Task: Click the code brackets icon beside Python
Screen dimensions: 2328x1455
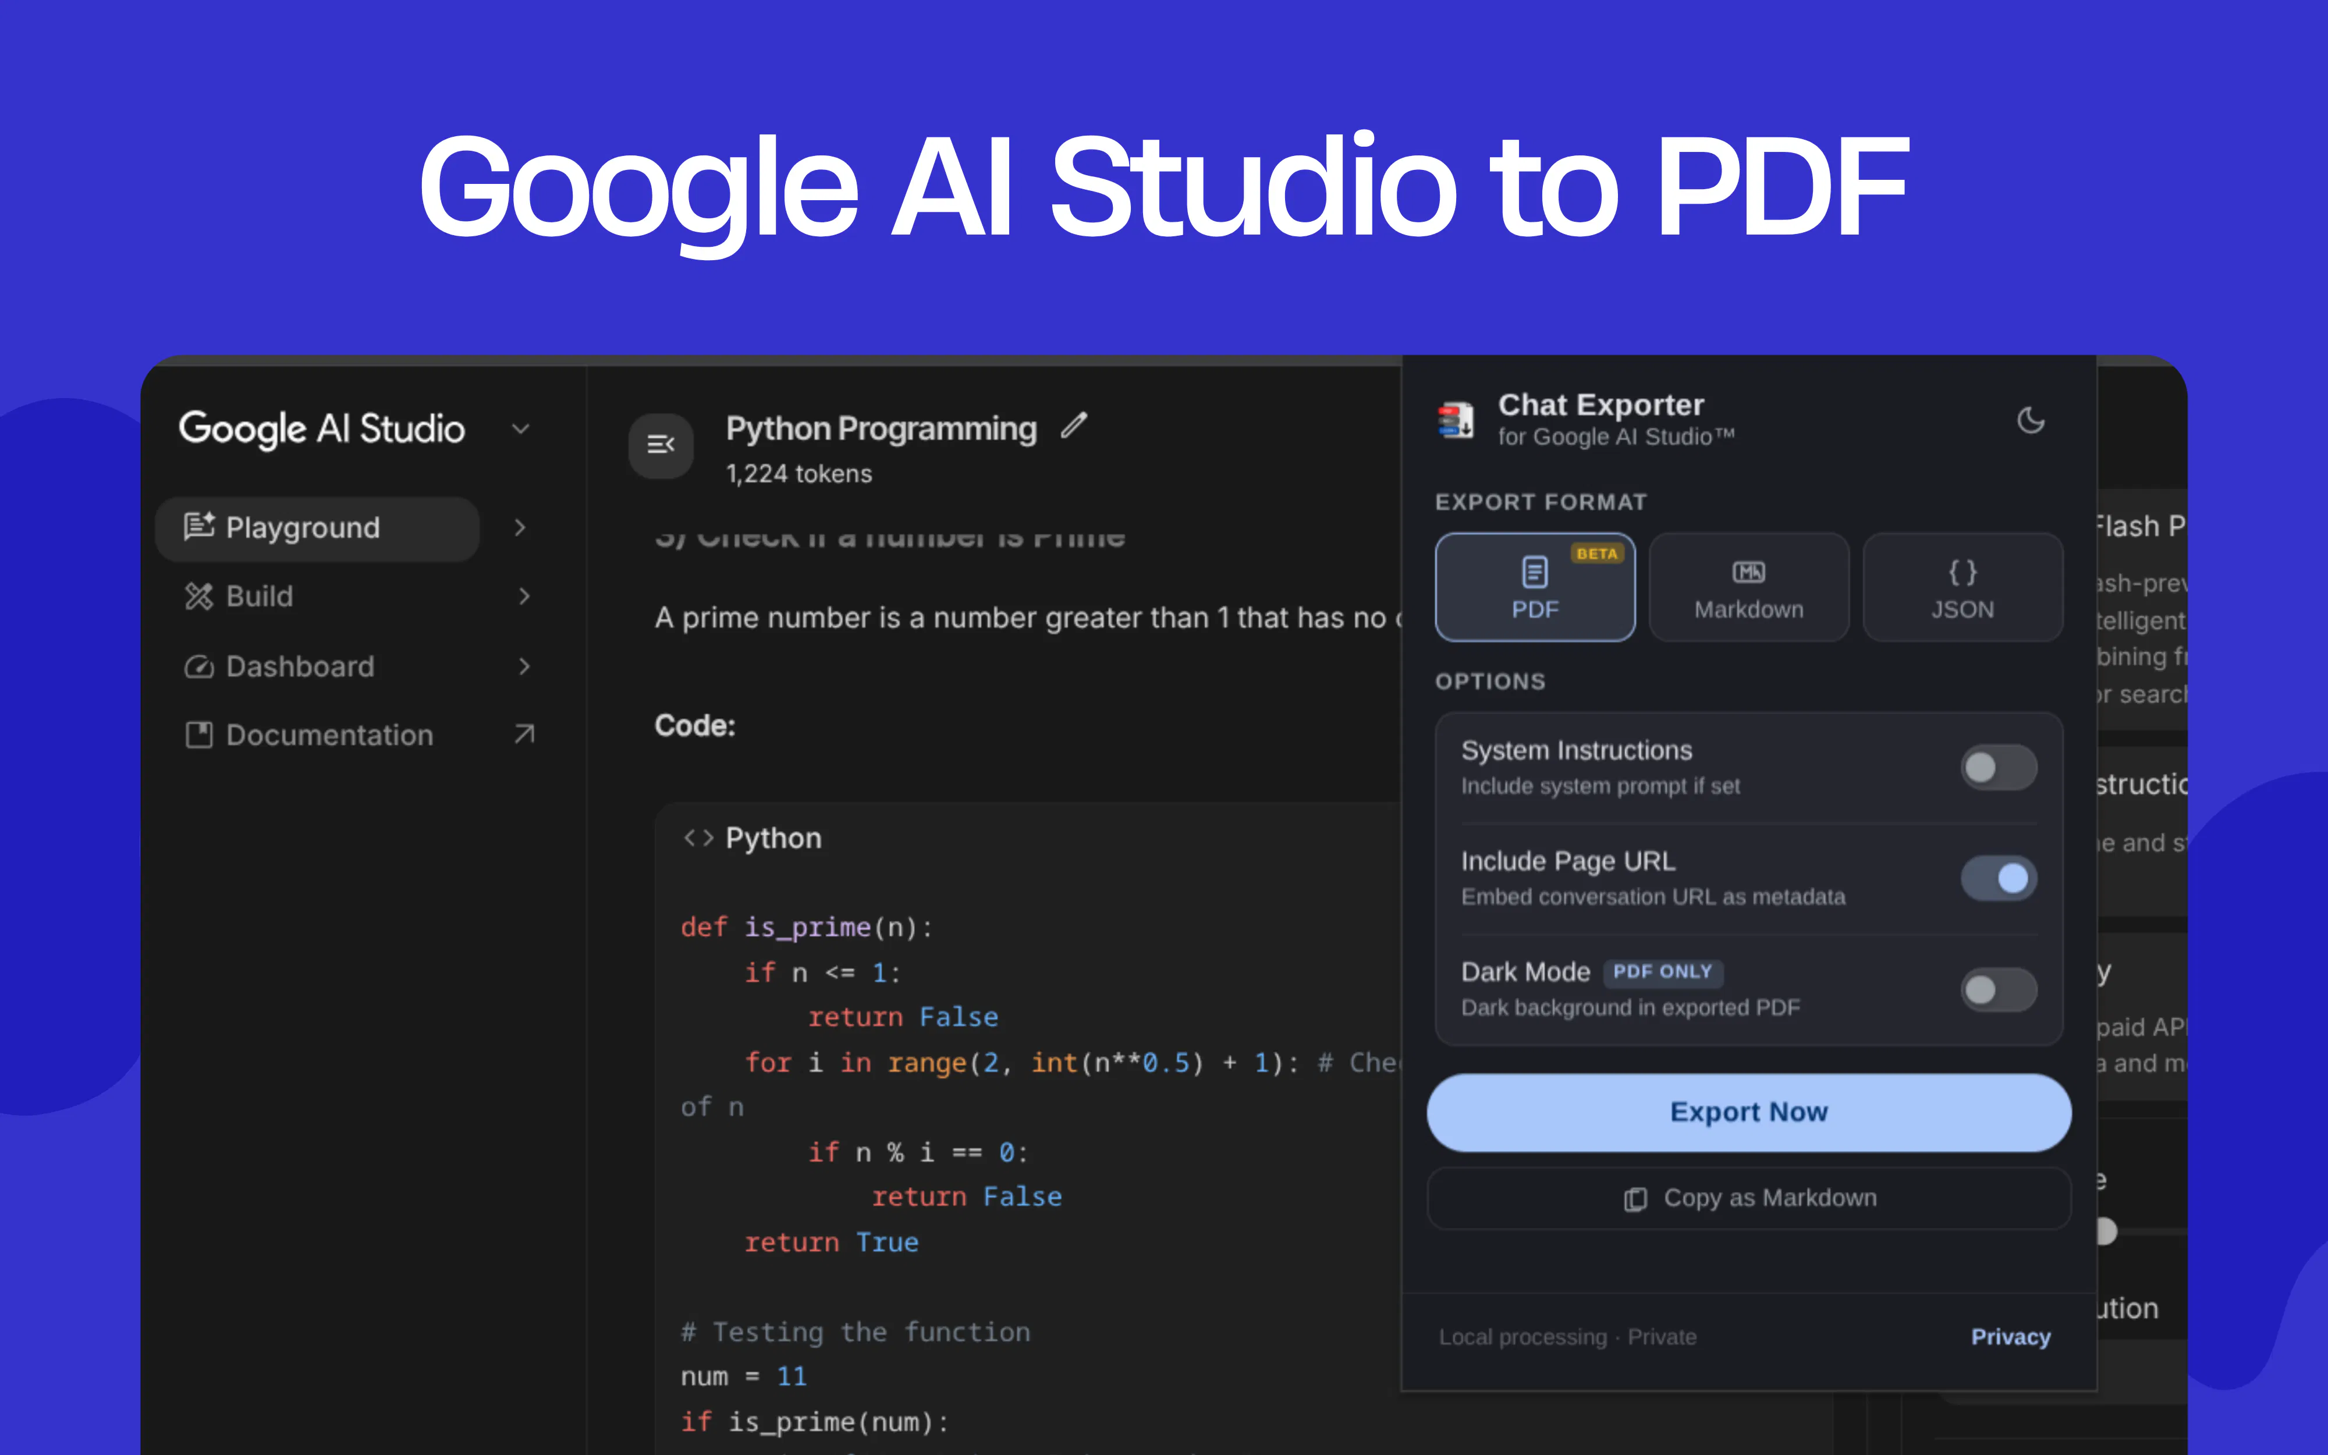Action: point(698,838)
